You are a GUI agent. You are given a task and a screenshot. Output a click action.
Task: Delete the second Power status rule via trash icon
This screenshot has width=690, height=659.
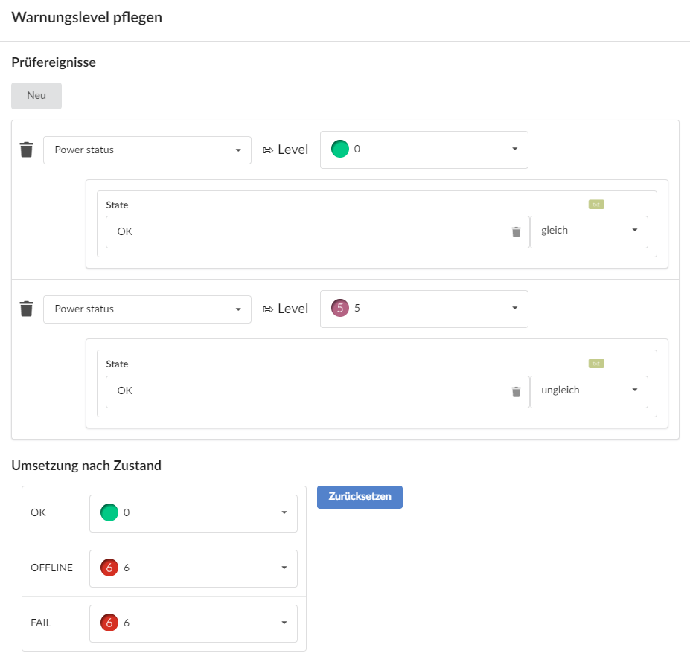tap(26, 309)
